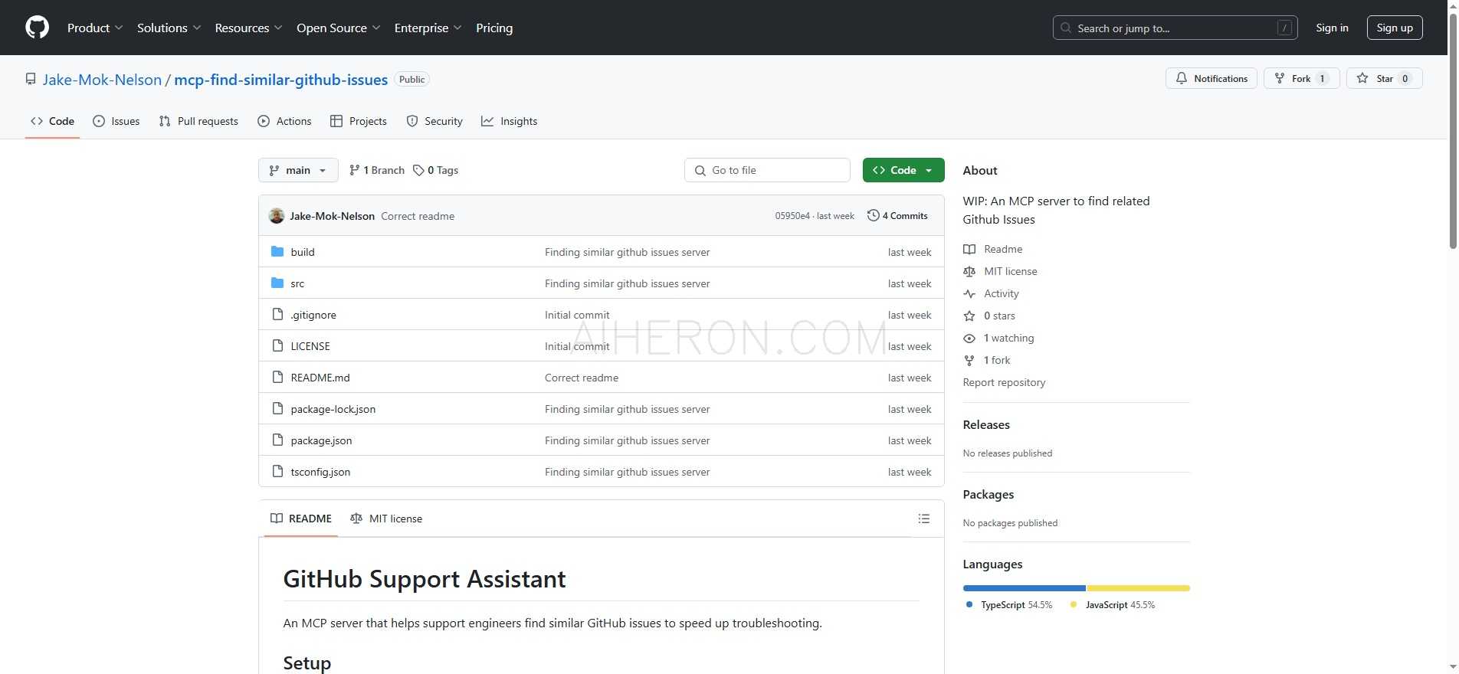Screen dimensions: 1459x674
Task: Click the Report repository link
Action: tap(1004, 382)
